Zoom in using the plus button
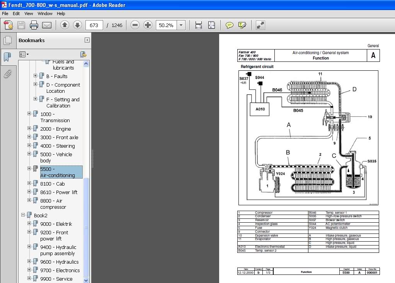The height and width of the screenshot is (283, 395). (148, 26)
